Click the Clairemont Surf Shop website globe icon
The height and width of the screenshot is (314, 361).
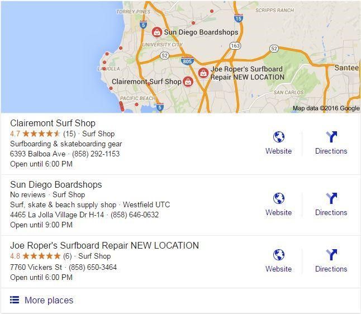[278, 137]
